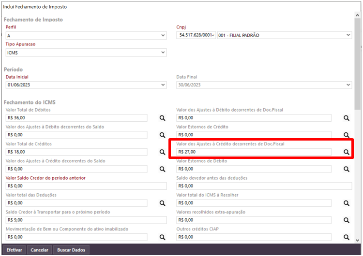Click the Valor Estornos de Crédito field
This screenshot has width=363, height=256.
tap(254, 135)
